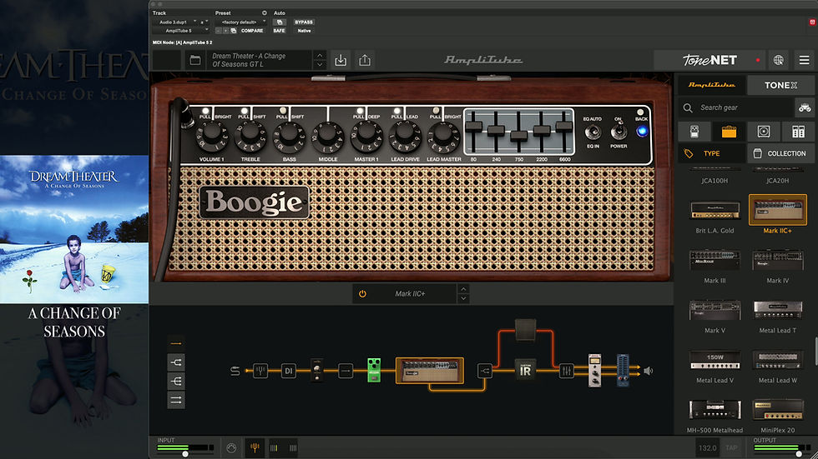Switch to the AmpliTube gear tab

pyautogui.click(x=711, y=85)
